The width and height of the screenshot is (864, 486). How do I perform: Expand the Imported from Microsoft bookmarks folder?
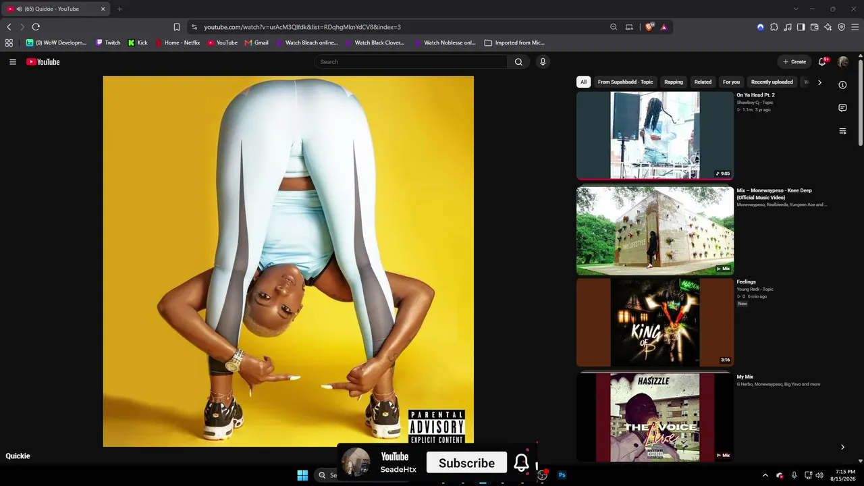point(514,43)
